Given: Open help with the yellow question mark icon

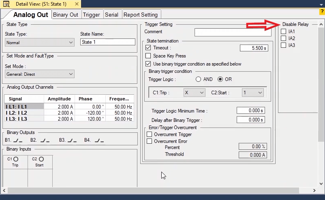Looking at the screenshot, I should [x=322, y=12].
